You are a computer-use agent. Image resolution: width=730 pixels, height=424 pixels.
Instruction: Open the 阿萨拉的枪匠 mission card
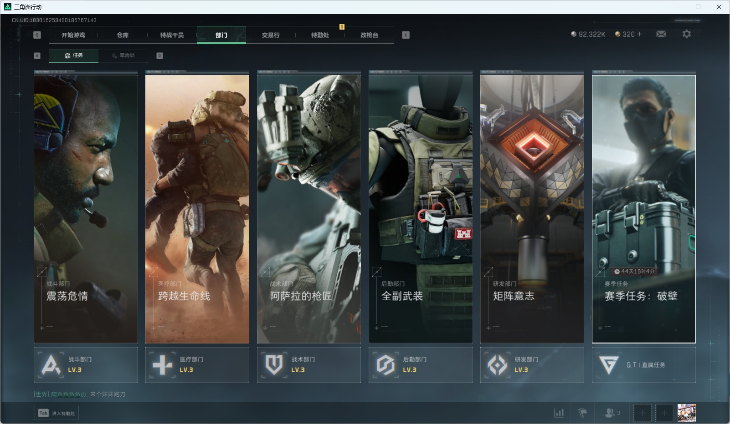coord(309,209)
